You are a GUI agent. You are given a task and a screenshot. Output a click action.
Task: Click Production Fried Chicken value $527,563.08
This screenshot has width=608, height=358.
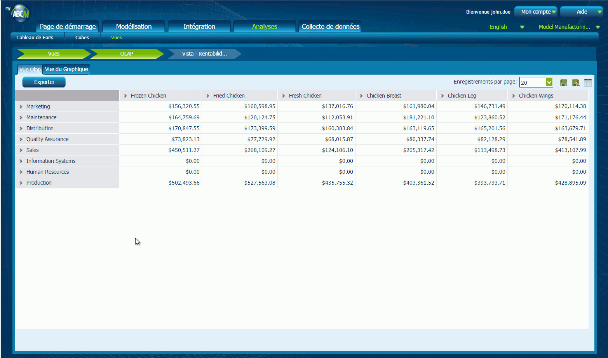coord(260,183)
